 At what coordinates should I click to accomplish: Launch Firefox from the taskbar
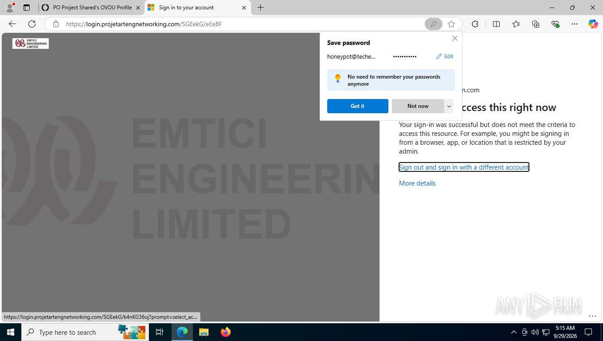(x=225, y=332)
